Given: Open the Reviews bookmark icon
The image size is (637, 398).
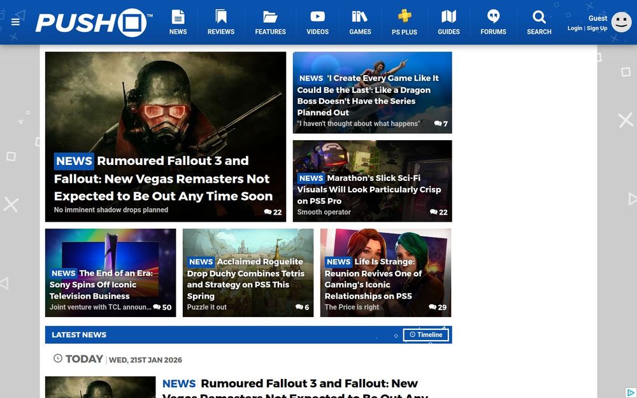Looking at the screenshot, I should pos(221,17).
